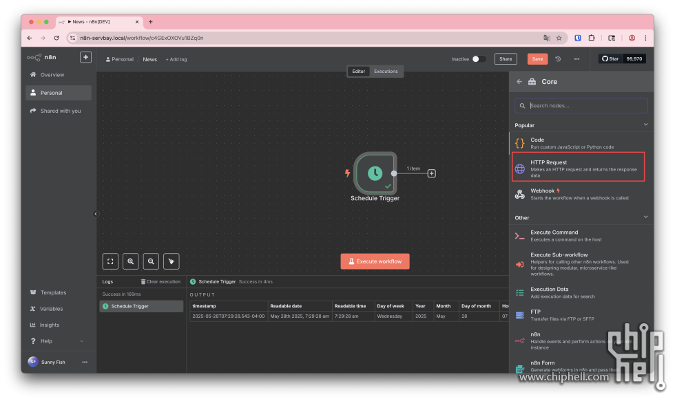Click Add tag

[176, 59]
